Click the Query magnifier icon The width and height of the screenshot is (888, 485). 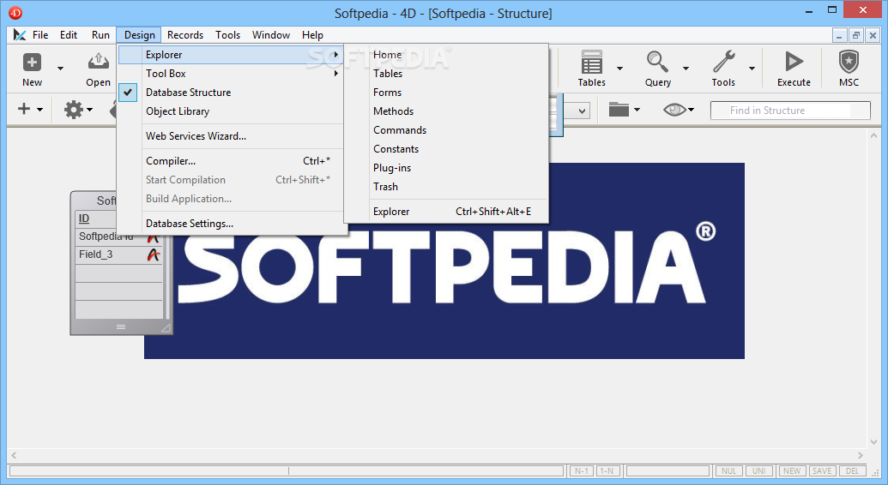click(657, 62)
